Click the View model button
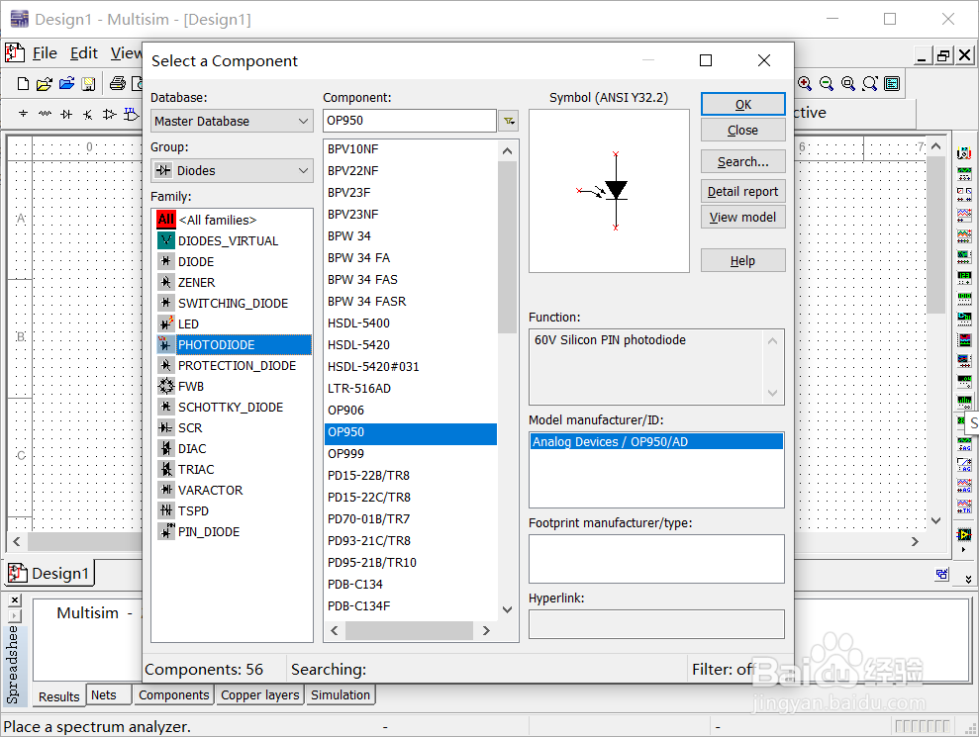This screenshot has height=737, width=979. (743, 218)
